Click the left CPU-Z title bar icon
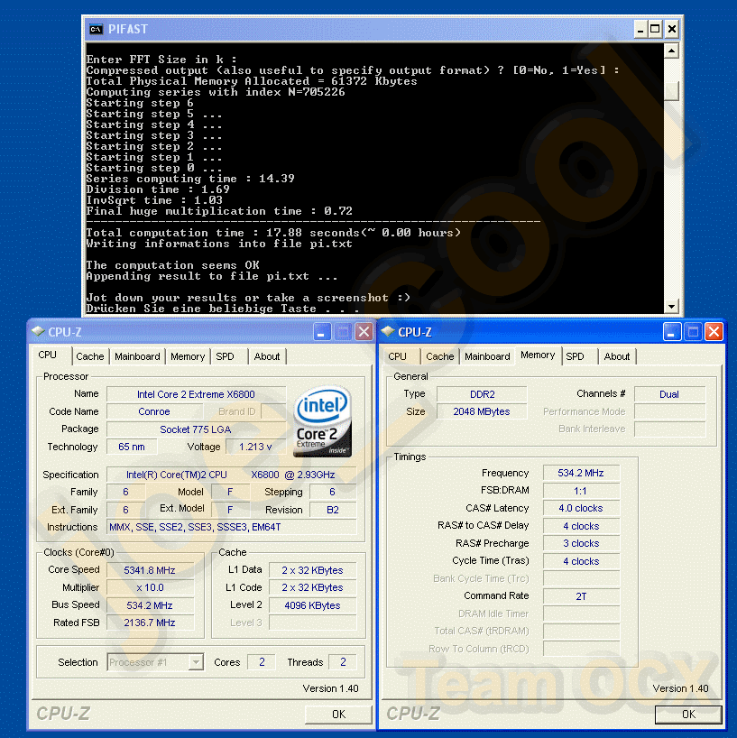The height and width of the screenshot is (738, 737). 39,331
